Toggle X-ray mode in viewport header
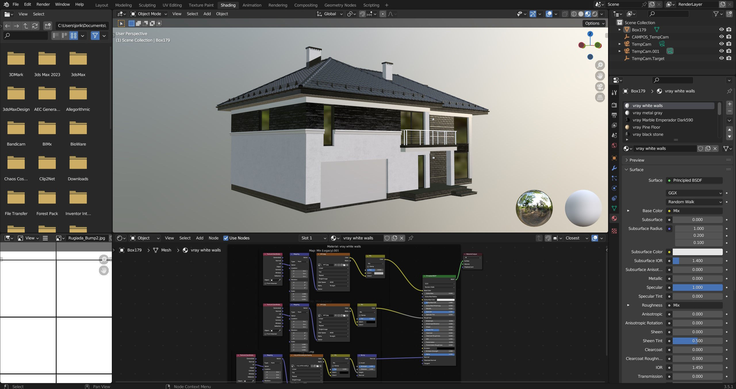The height and width of the screenshot is (389, 736). tap(565, 14)
